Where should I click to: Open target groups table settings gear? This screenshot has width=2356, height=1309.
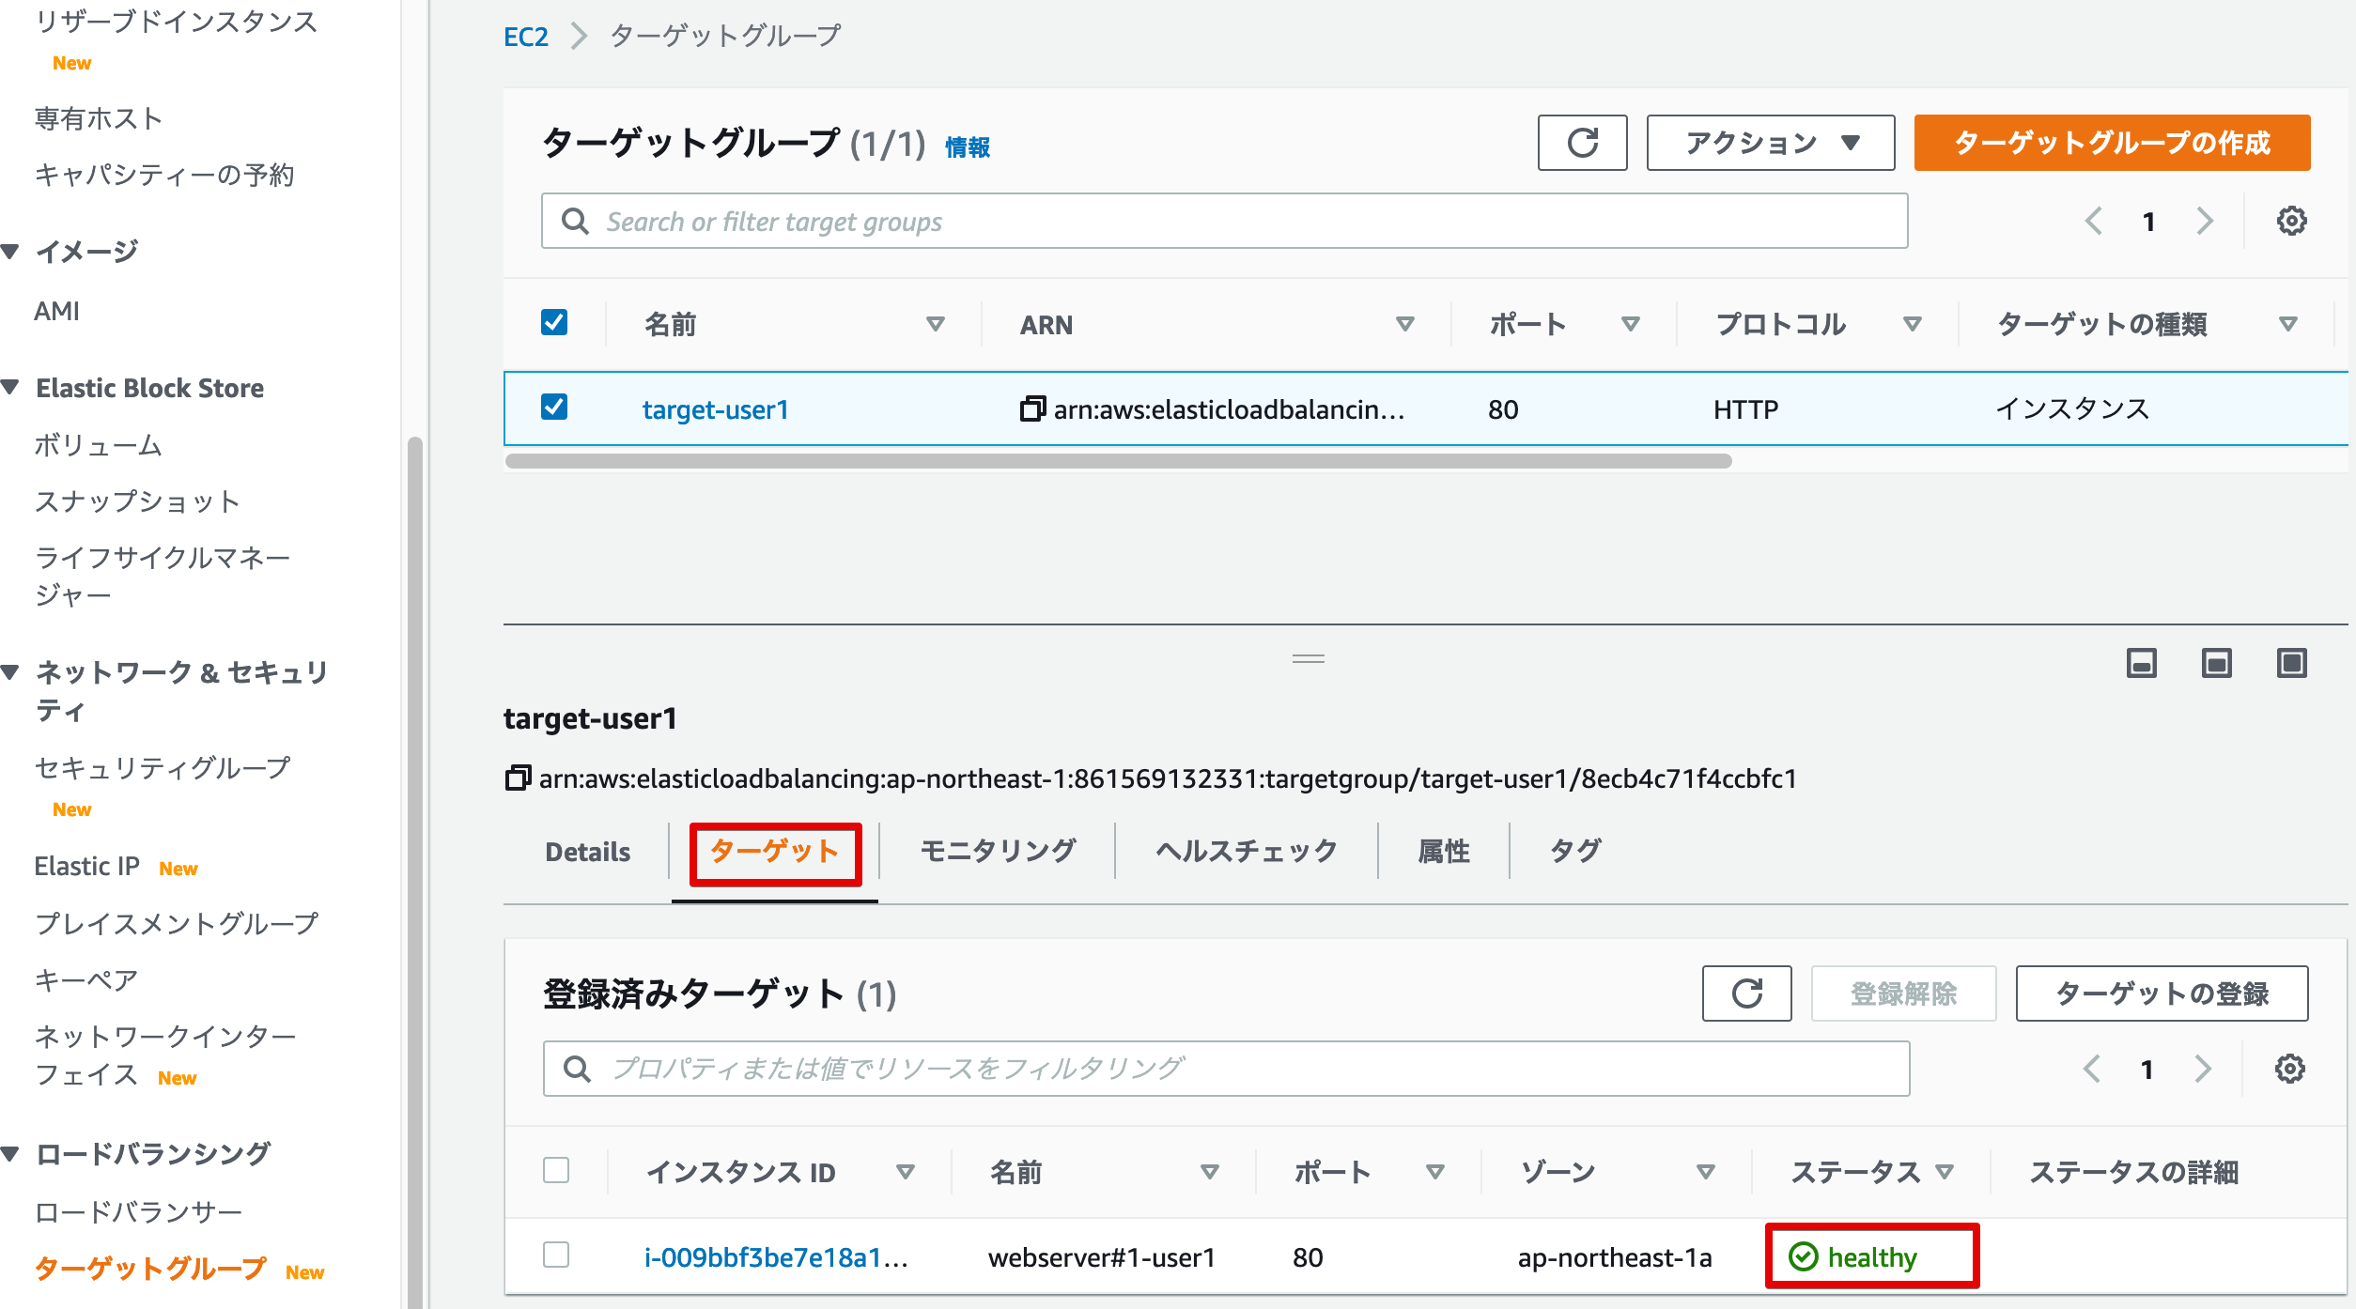(x=2291, y=221)
